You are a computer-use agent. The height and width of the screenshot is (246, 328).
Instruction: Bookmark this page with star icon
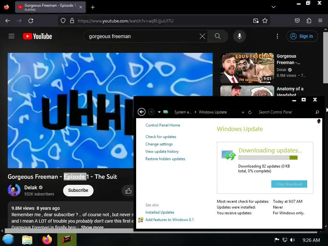[265, 21]
